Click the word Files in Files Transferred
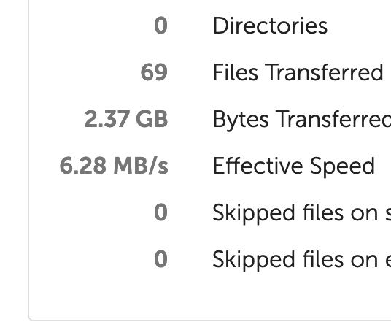This screenshot has height=330, width=391. (236, 72)
